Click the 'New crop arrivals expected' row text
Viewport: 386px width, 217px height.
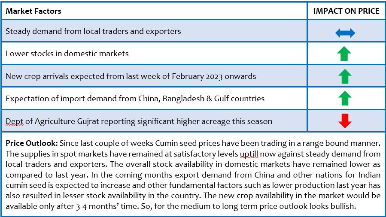[x=131, y=76]
